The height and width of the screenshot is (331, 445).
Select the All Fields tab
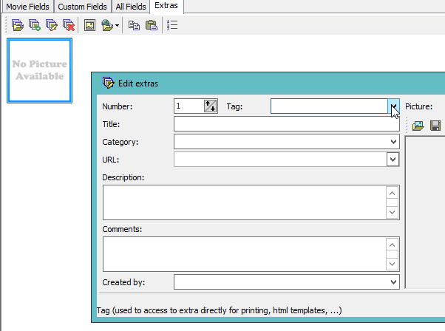pos(130,7)
